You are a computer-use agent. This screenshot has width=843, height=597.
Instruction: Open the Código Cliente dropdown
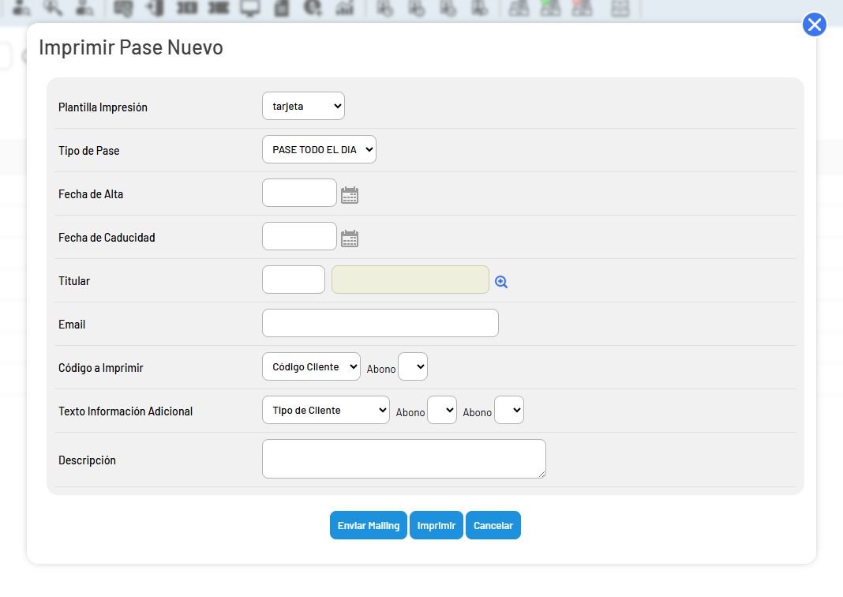click(x=311, y=366)
